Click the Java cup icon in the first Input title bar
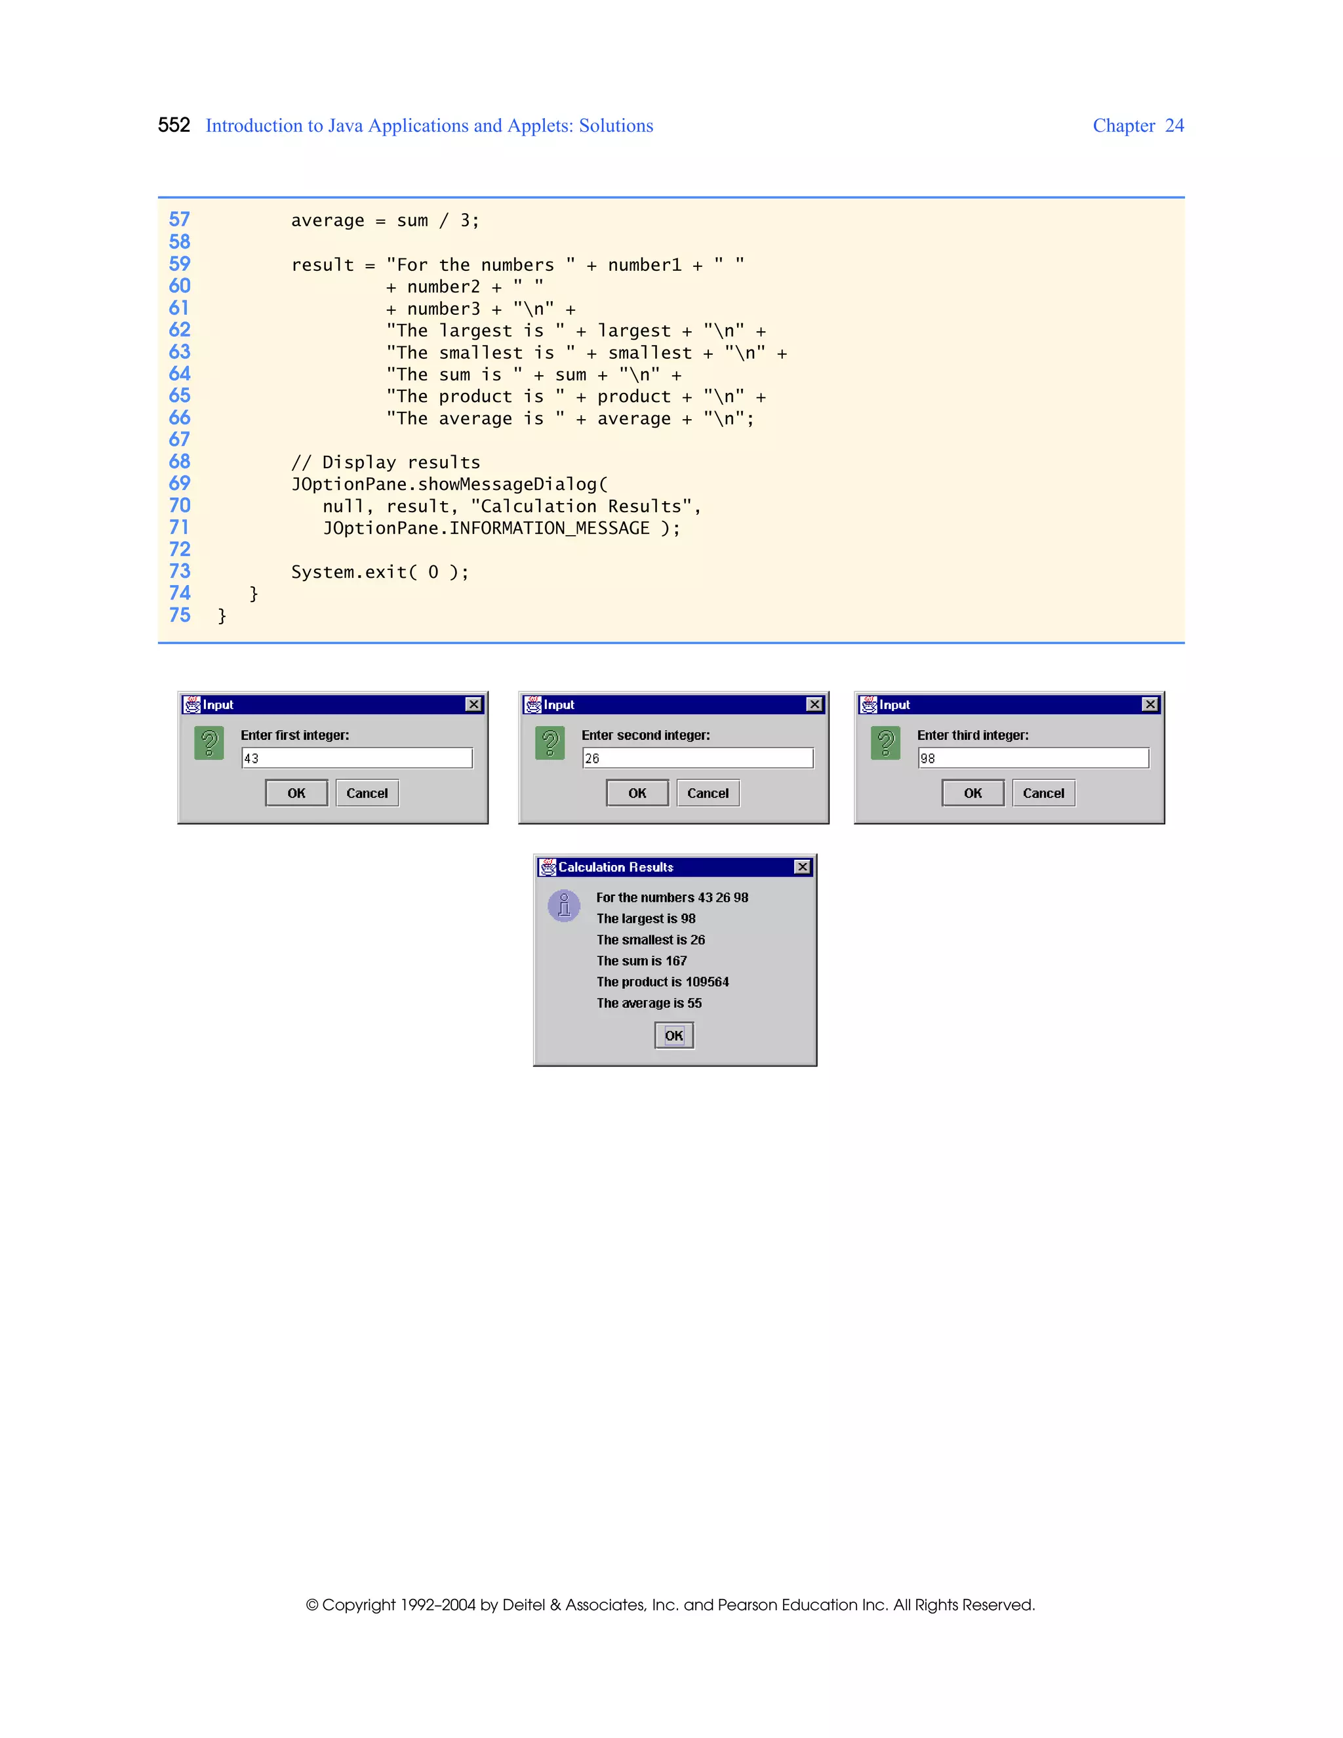The height and width of the screenshot is (1738, 1343). pyautogui.click(x=193, y=704)
